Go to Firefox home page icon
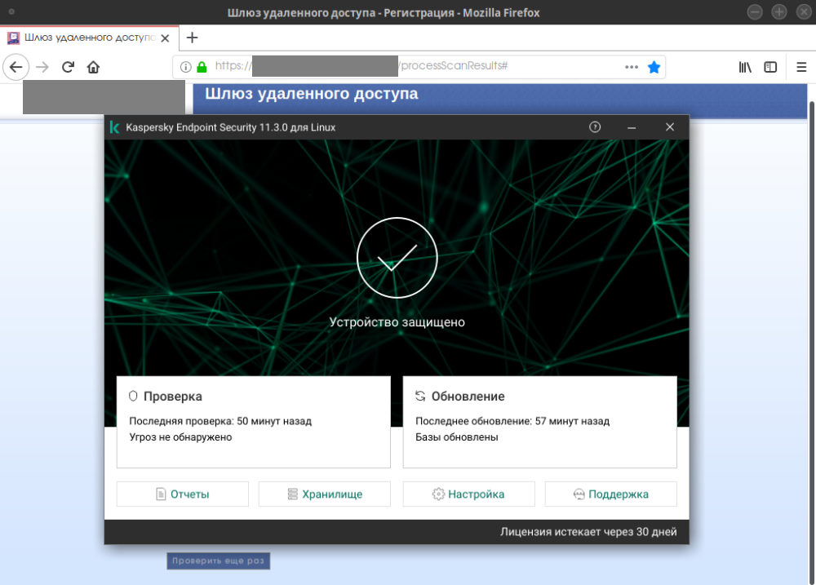 coord(94,67)
